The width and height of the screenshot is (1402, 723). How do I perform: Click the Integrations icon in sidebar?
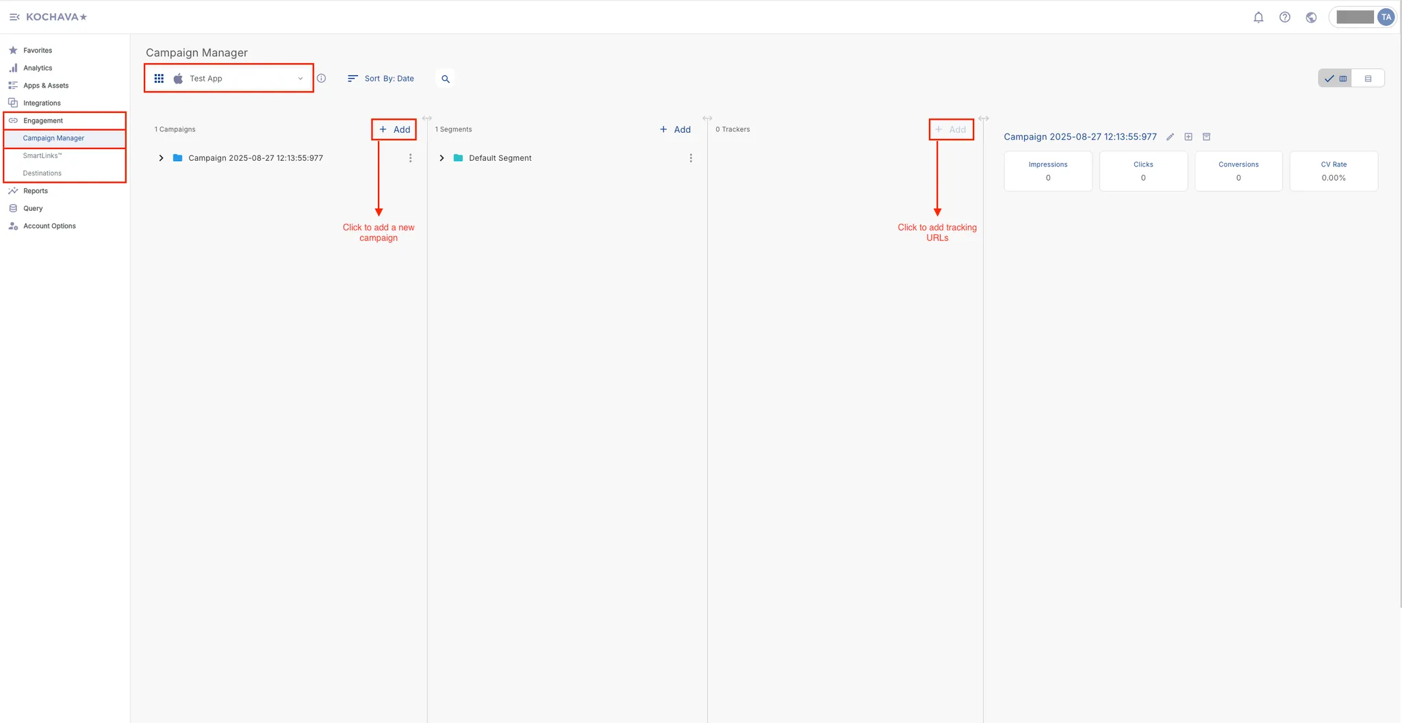pos(13,103)
